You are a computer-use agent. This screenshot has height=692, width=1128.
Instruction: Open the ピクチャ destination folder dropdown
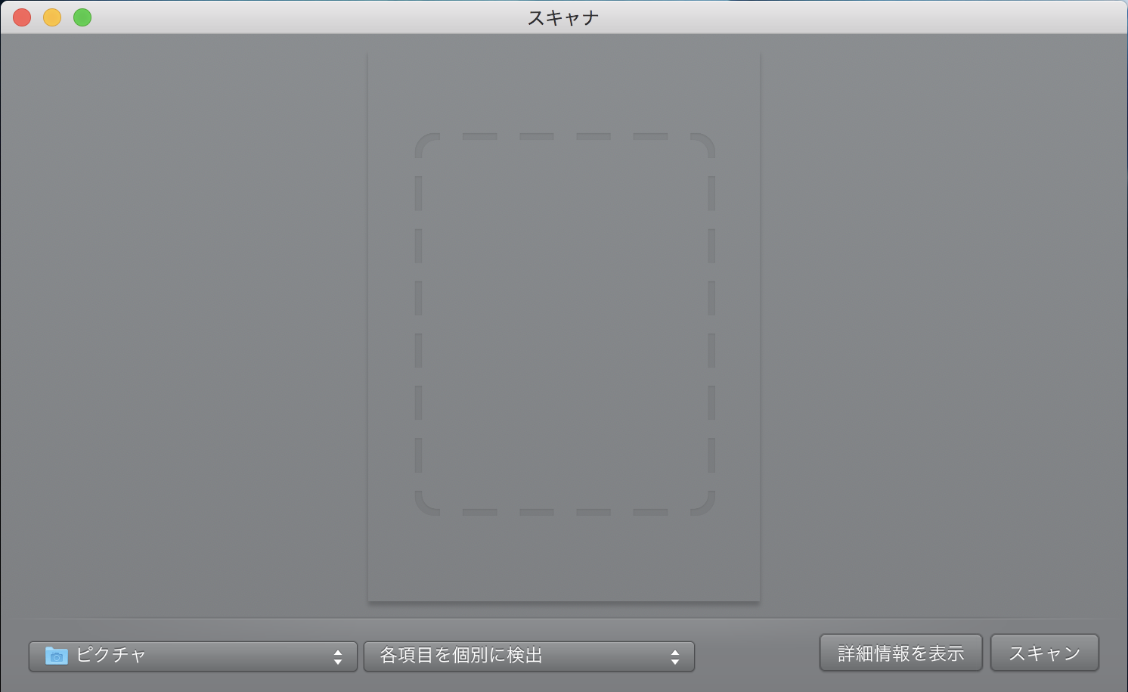click(193, 656)
